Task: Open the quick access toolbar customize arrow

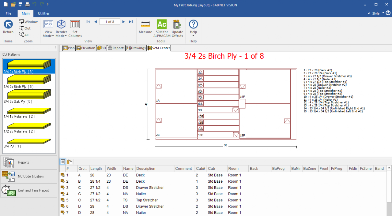Action: click(x=48, y=5)
